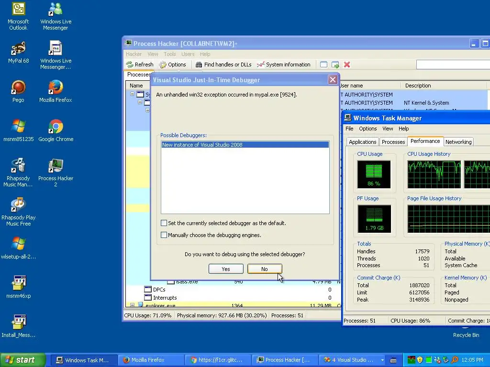Screen dimensions: 490x367
Task: Click the find window icon in Process Hacker toolbar
Action: tap(324, 65)
